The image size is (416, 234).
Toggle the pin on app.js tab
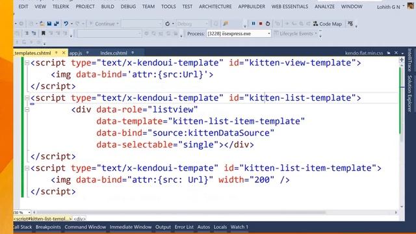tap(87, 53)
